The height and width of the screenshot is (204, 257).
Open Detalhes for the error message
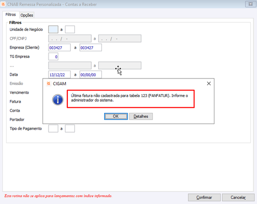click(141, 116)
